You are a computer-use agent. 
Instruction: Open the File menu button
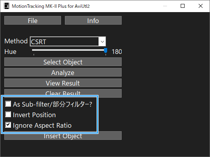pos(33,20)
